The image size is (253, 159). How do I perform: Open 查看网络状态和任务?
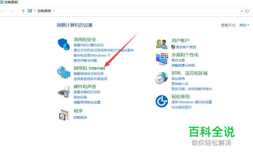coord(88,74)
